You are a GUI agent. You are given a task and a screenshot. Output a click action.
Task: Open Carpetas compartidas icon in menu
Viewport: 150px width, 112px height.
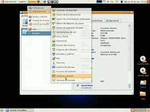[54, 10]
